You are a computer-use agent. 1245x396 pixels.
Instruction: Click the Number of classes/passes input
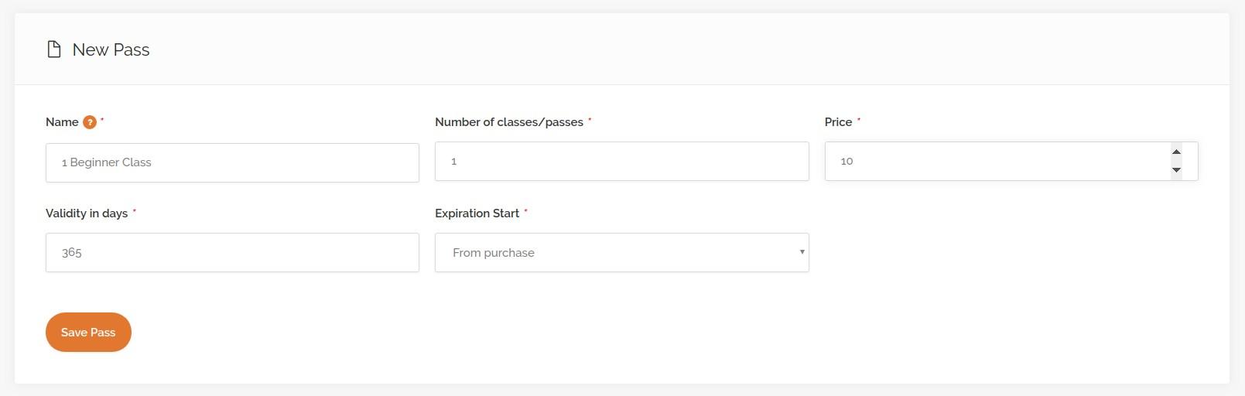tap(621, 162)
